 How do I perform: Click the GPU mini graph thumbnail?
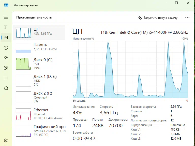(23, 131)
